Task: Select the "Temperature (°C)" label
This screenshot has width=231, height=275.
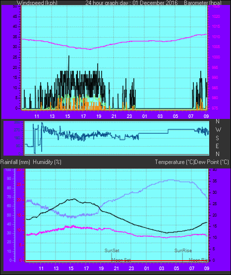Action: (x=174, y=162)
